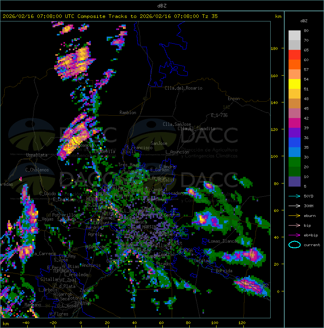
Task: Click the 'TUNUYAN' map label
Action: [x=83, y=303]
